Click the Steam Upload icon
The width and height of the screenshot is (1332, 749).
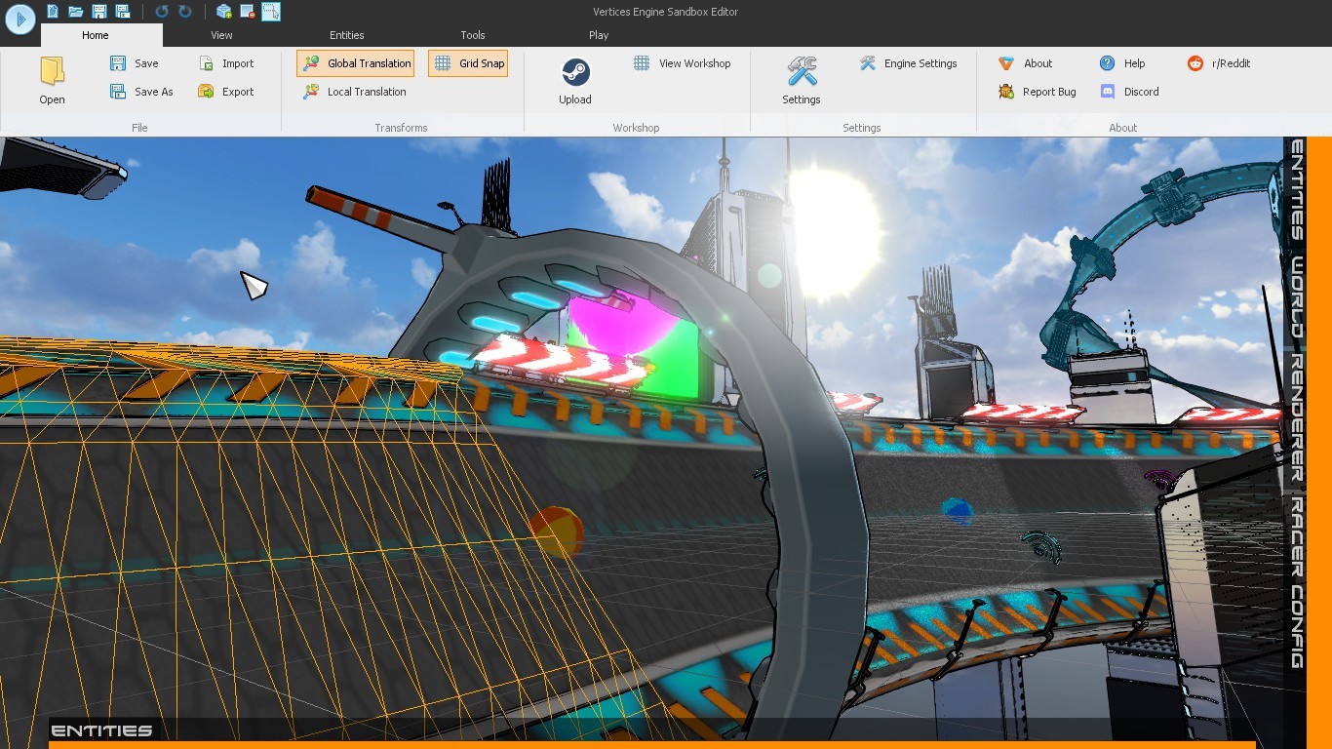tap(575, 73)
